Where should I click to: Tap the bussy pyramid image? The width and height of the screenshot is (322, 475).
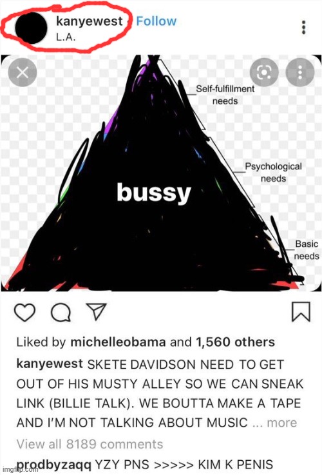[x=161, y=173]
